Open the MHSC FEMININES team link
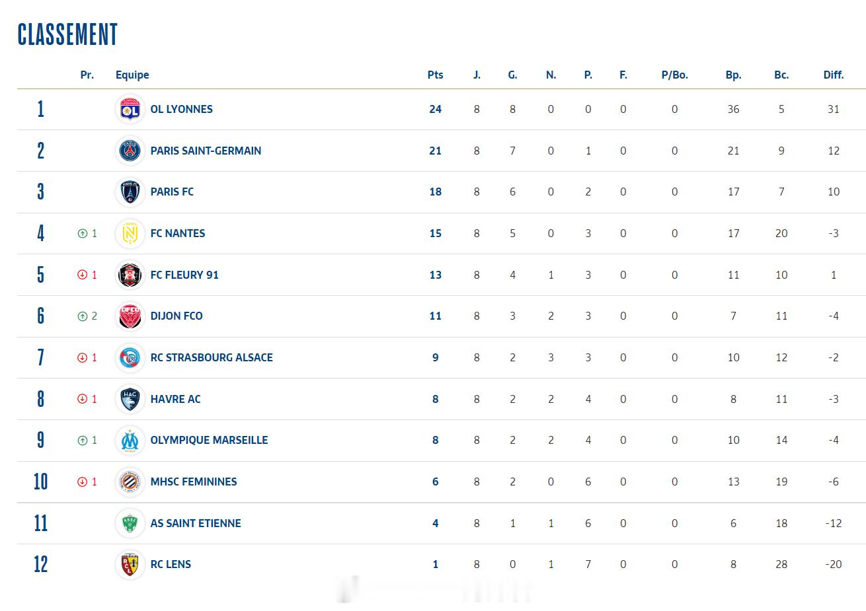The image size is (866, 611). [194, 482]
